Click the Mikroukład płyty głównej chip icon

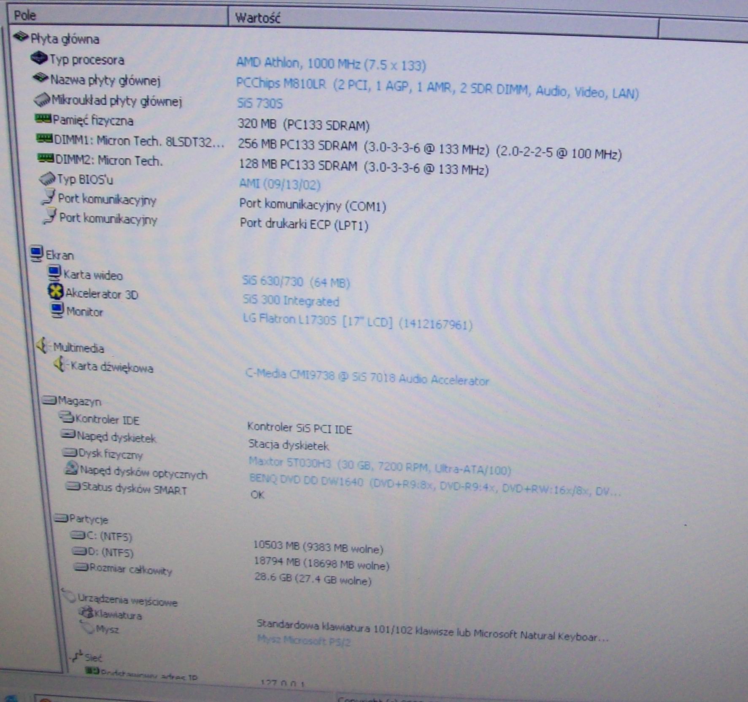tap(42, 100)
